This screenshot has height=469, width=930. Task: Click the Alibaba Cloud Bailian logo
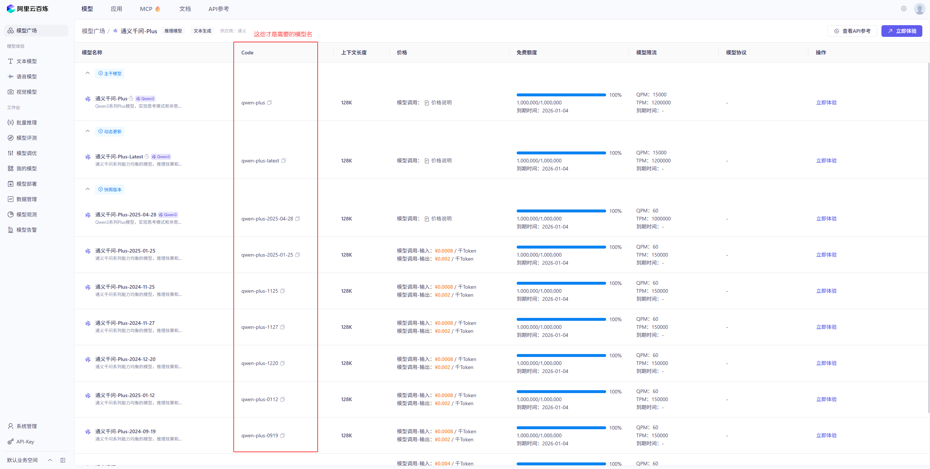pos(27,9)
